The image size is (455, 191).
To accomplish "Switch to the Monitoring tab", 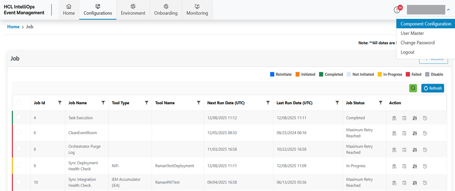I will tap(197, 10).
